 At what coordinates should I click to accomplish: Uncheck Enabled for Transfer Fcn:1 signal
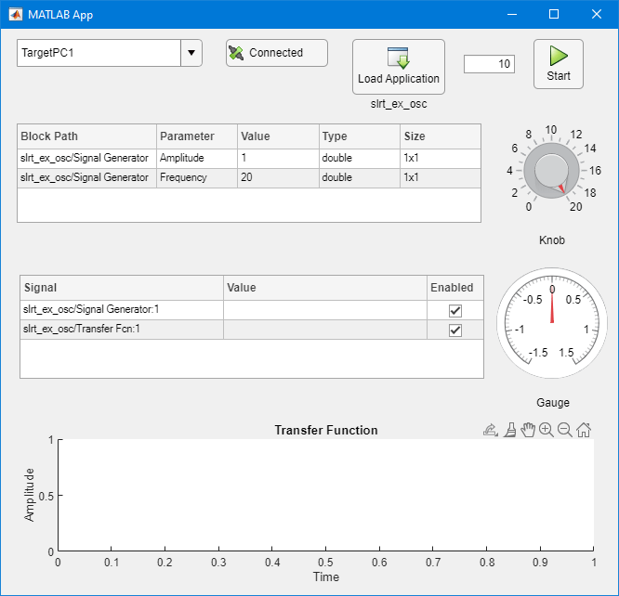pos(455,330)
